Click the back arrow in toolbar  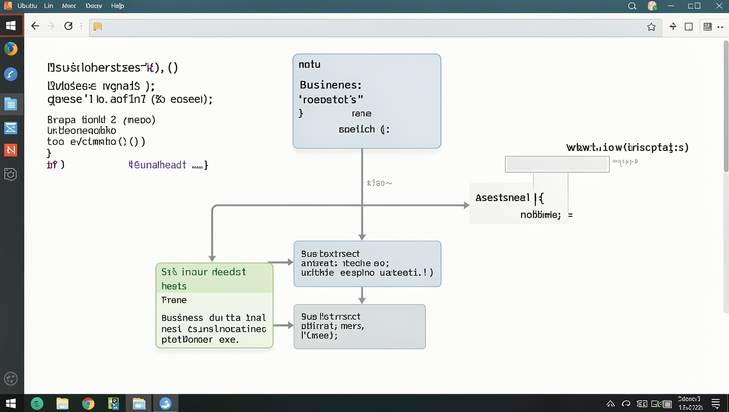click(35, 26)
